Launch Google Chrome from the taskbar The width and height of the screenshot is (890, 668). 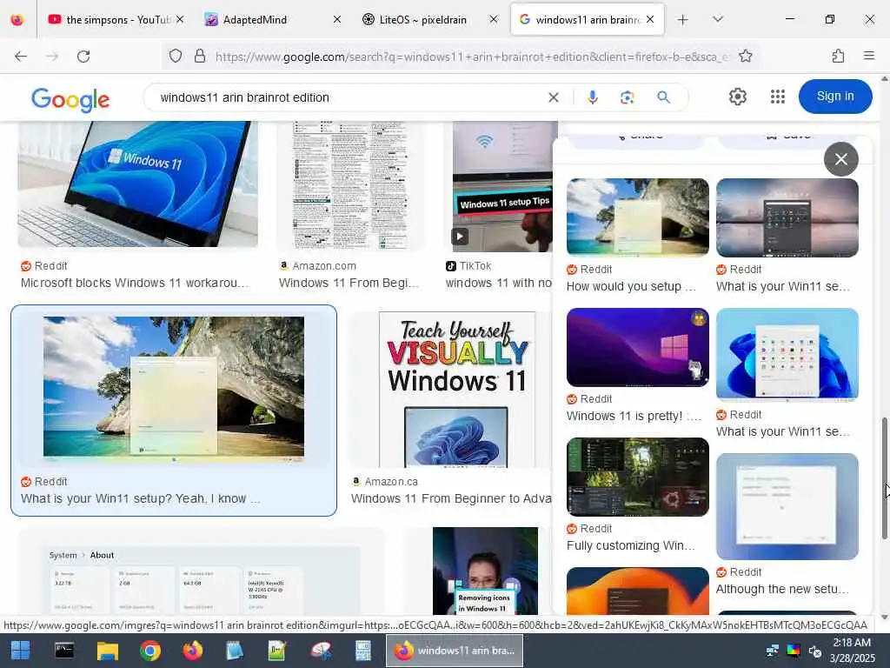149,651
